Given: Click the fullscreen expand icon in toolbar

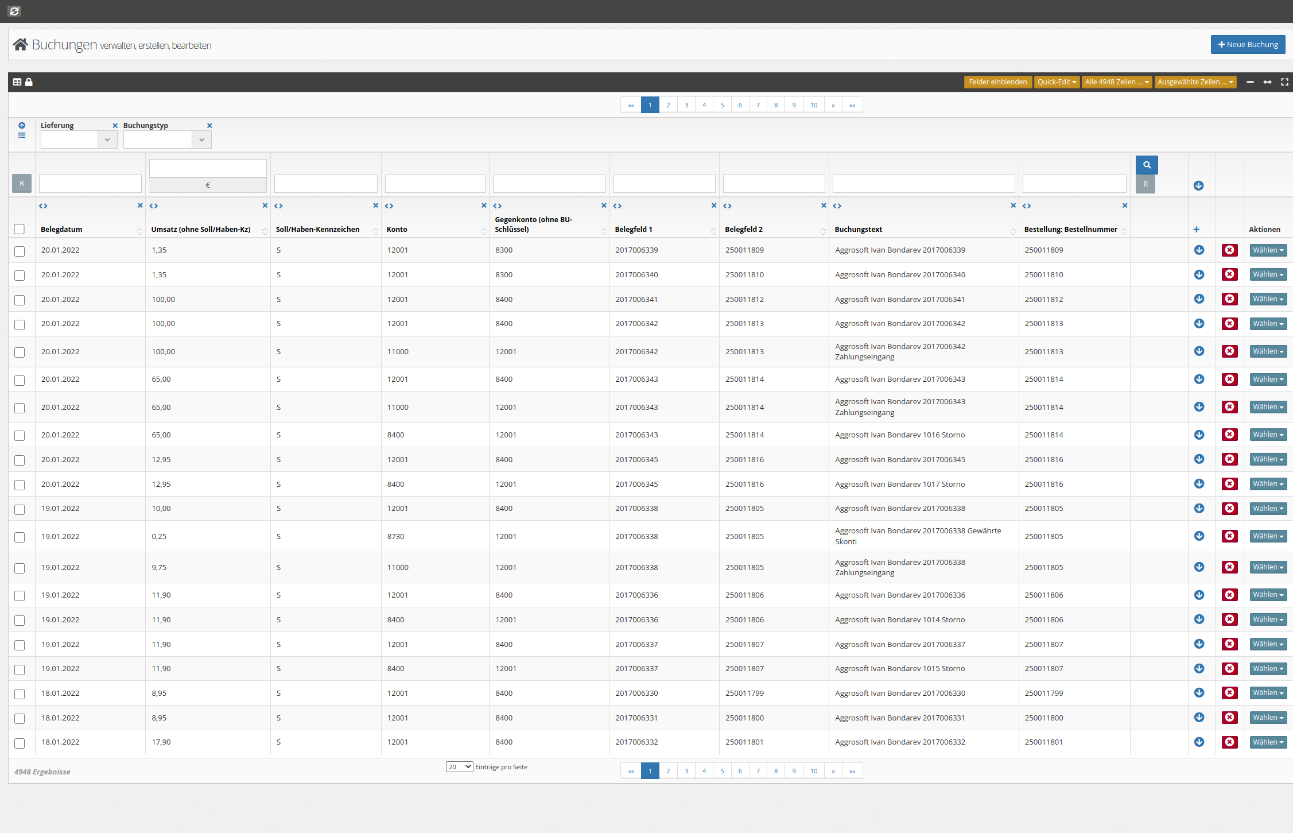Looking at the screenshot, I should click(x=1284, y=82).
